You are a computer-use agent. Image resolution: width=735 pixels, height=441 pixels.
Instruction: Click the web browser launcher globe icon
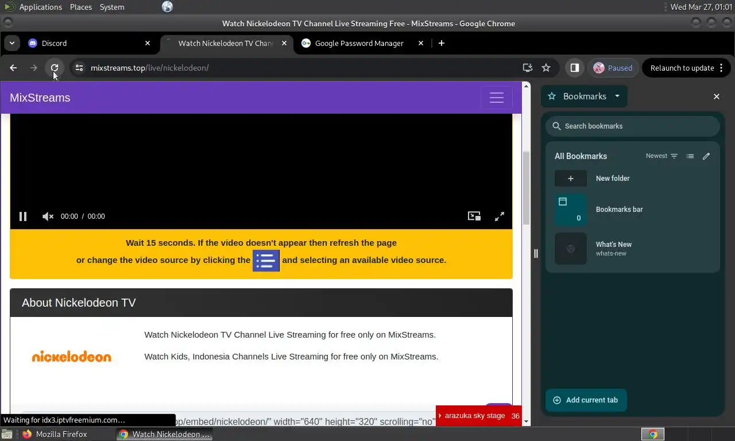pyautogui.click(x=167, y=7)
